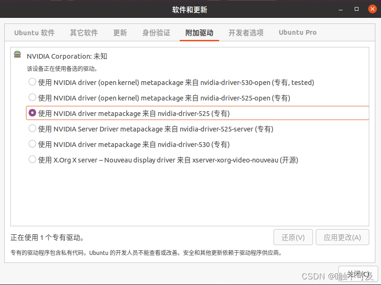This screenshot has height=285, width=381.
Task: Select the Nouveau open source driver option
Action: 32,160
